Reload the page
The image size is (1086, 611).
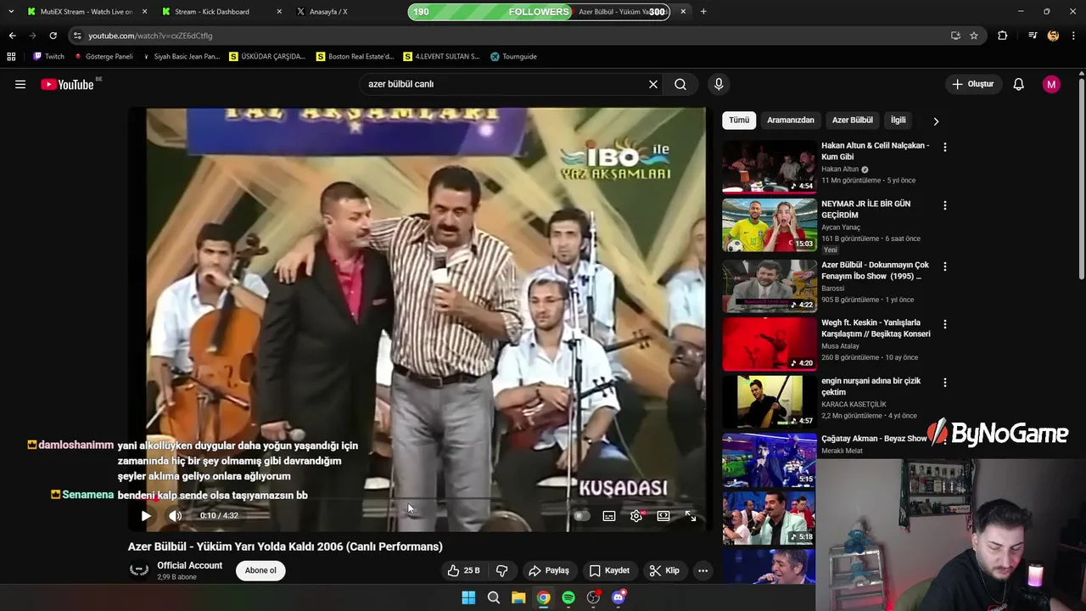53,36
